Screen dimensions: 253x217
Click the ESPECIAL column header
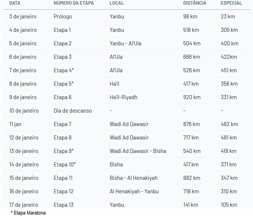coord(231,3)
